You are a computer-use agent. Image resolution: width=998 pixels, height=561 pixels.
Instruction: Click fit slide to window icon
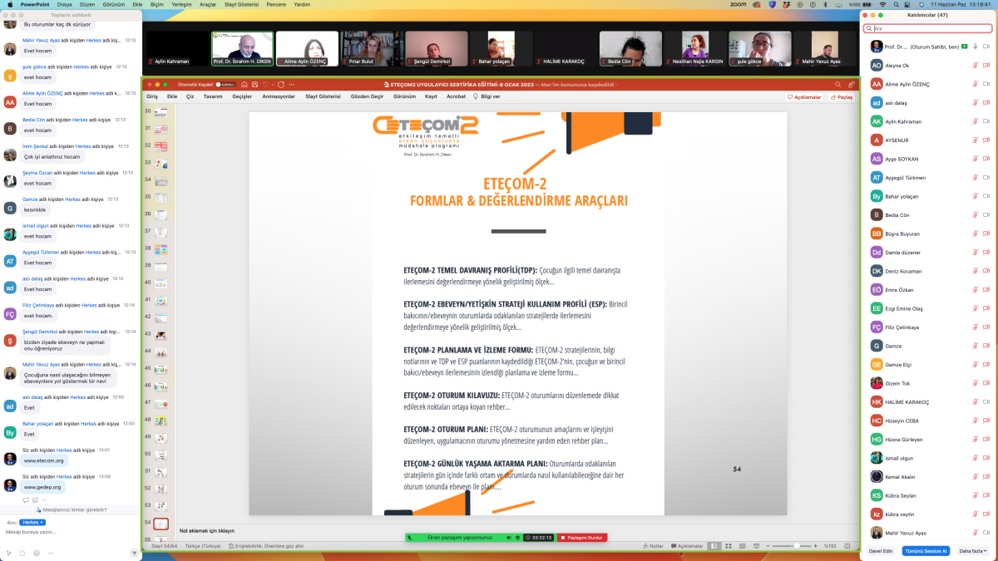point(847,546)
